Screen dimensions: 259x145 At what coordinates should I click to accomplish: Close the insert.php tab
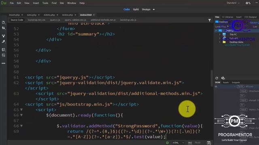pyautogui.click(x=22, y=15)
